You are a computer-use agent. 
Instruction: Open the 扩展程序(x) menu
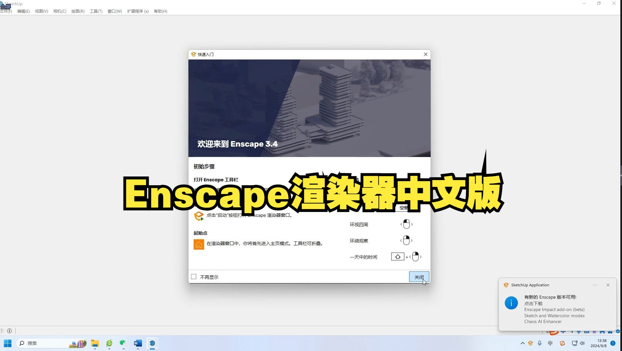coord(138,11)
